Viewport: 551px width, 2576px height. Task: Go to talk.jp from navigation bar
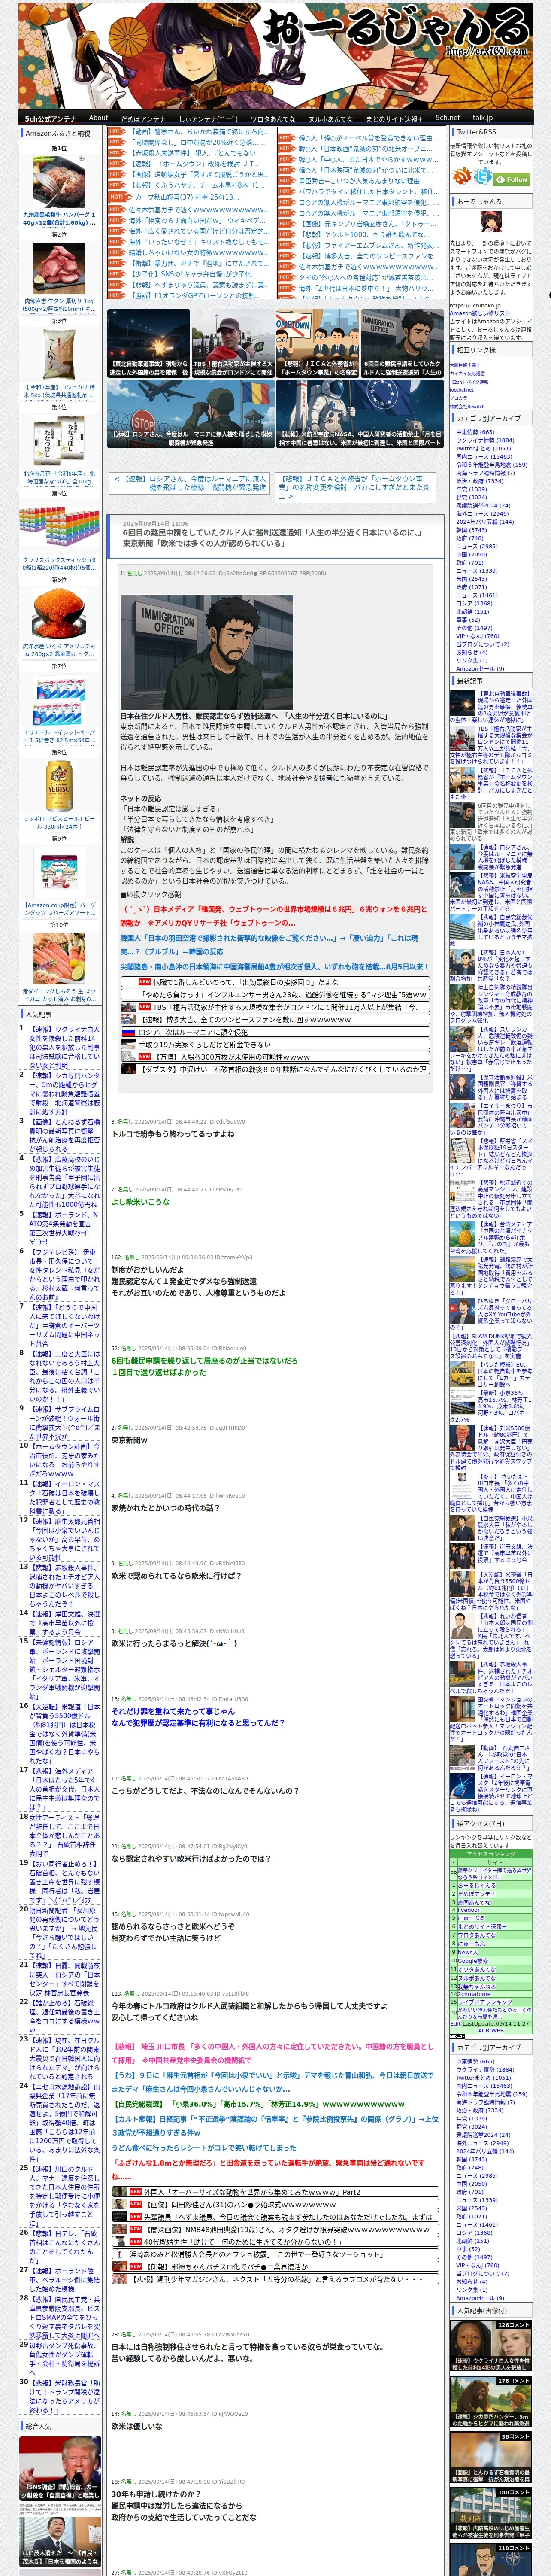[483, 118]
